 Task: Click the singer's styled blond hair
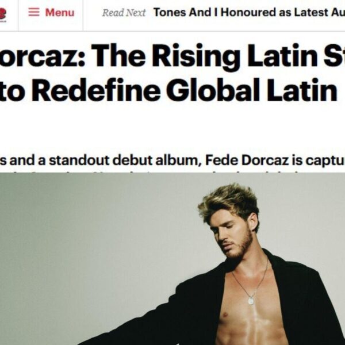point(230,204)
